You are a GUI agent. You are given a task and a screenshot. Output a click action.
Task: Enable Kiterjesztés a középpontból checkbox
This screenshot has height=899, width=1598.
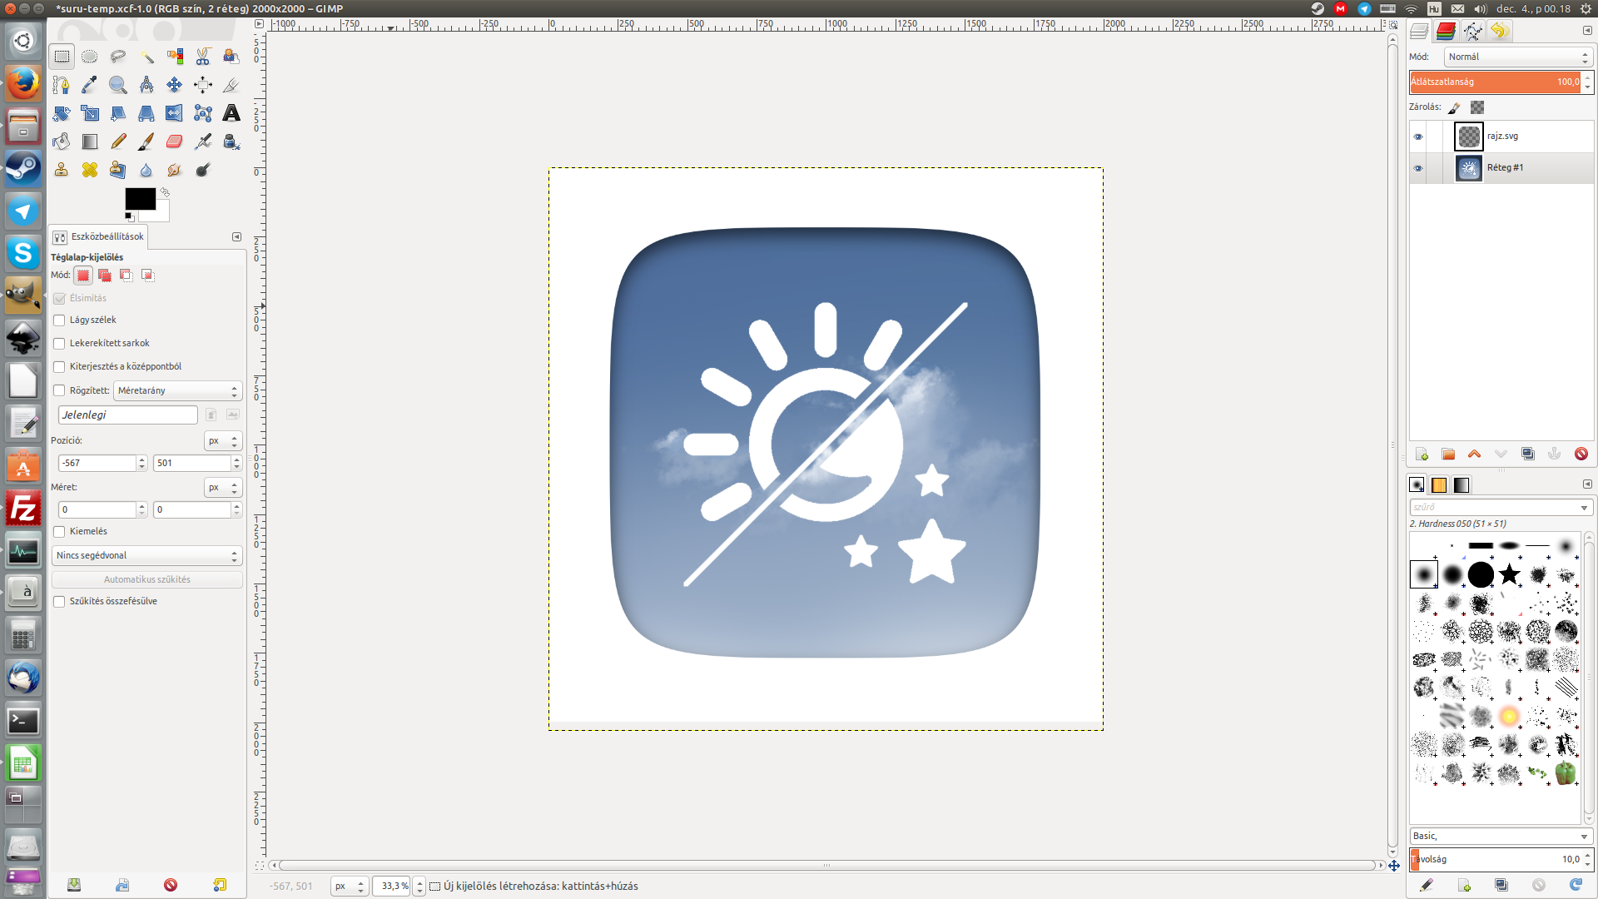[59, 367]
